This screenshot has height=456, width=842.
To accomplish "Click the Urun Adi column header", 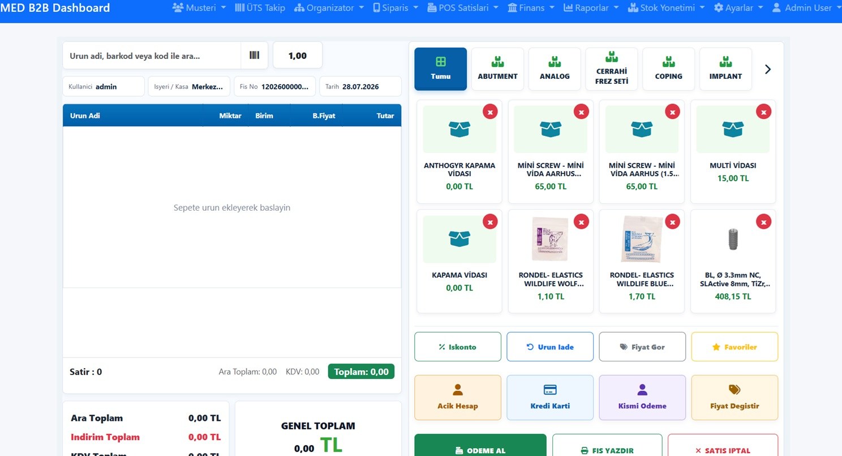I will [85, 116].
